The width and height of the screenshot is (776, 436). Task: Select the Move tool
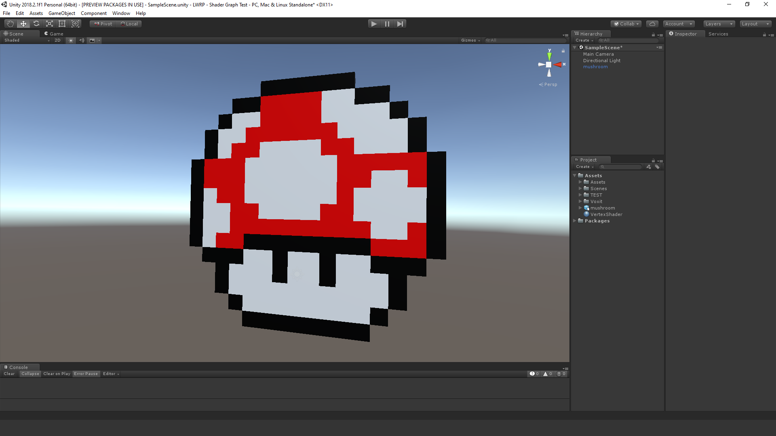[23, 24]
